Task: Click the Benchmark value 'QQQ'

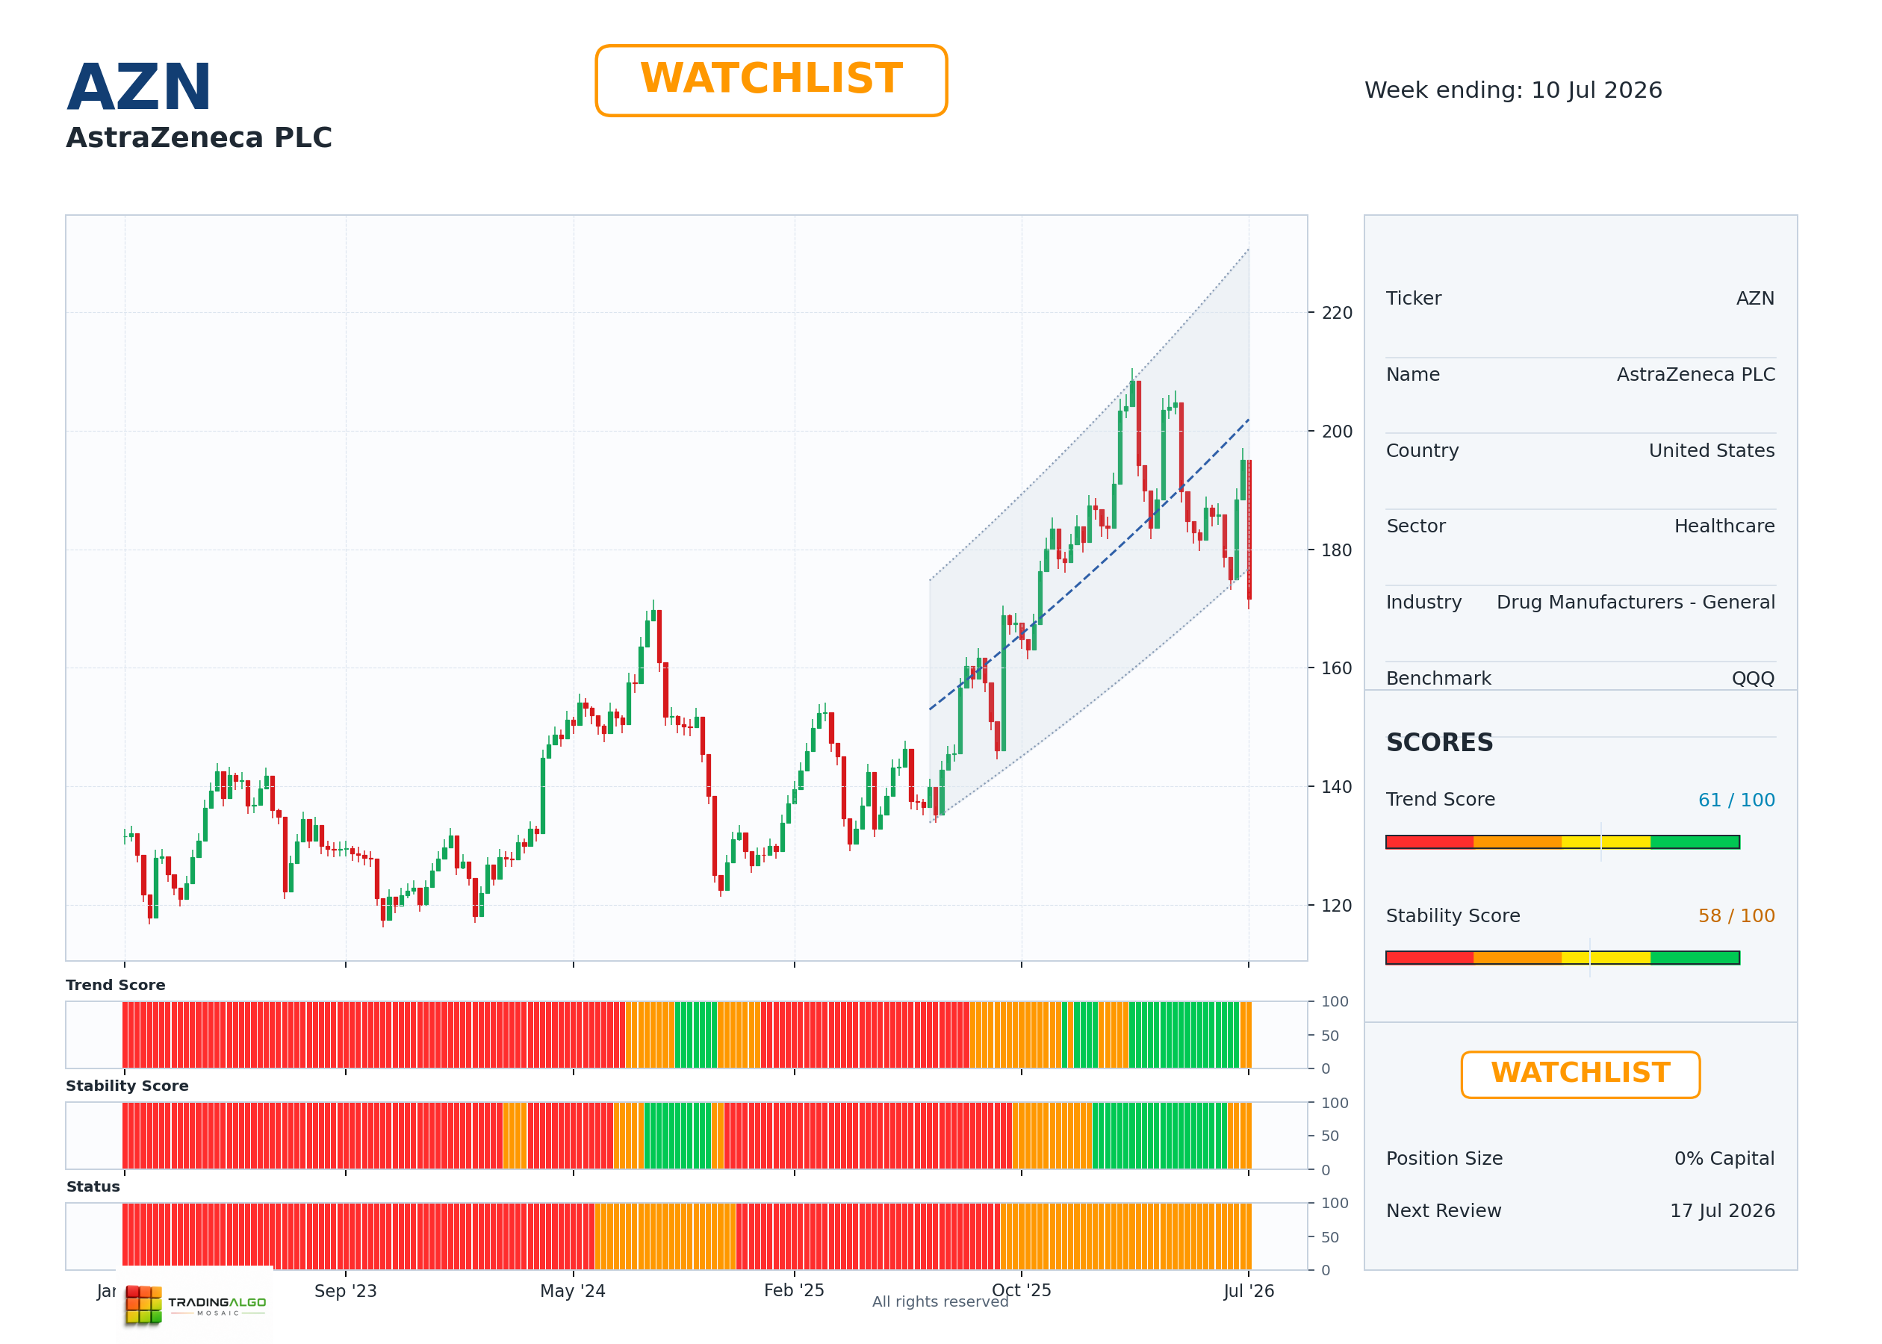Action: [x=1753, y=679]
